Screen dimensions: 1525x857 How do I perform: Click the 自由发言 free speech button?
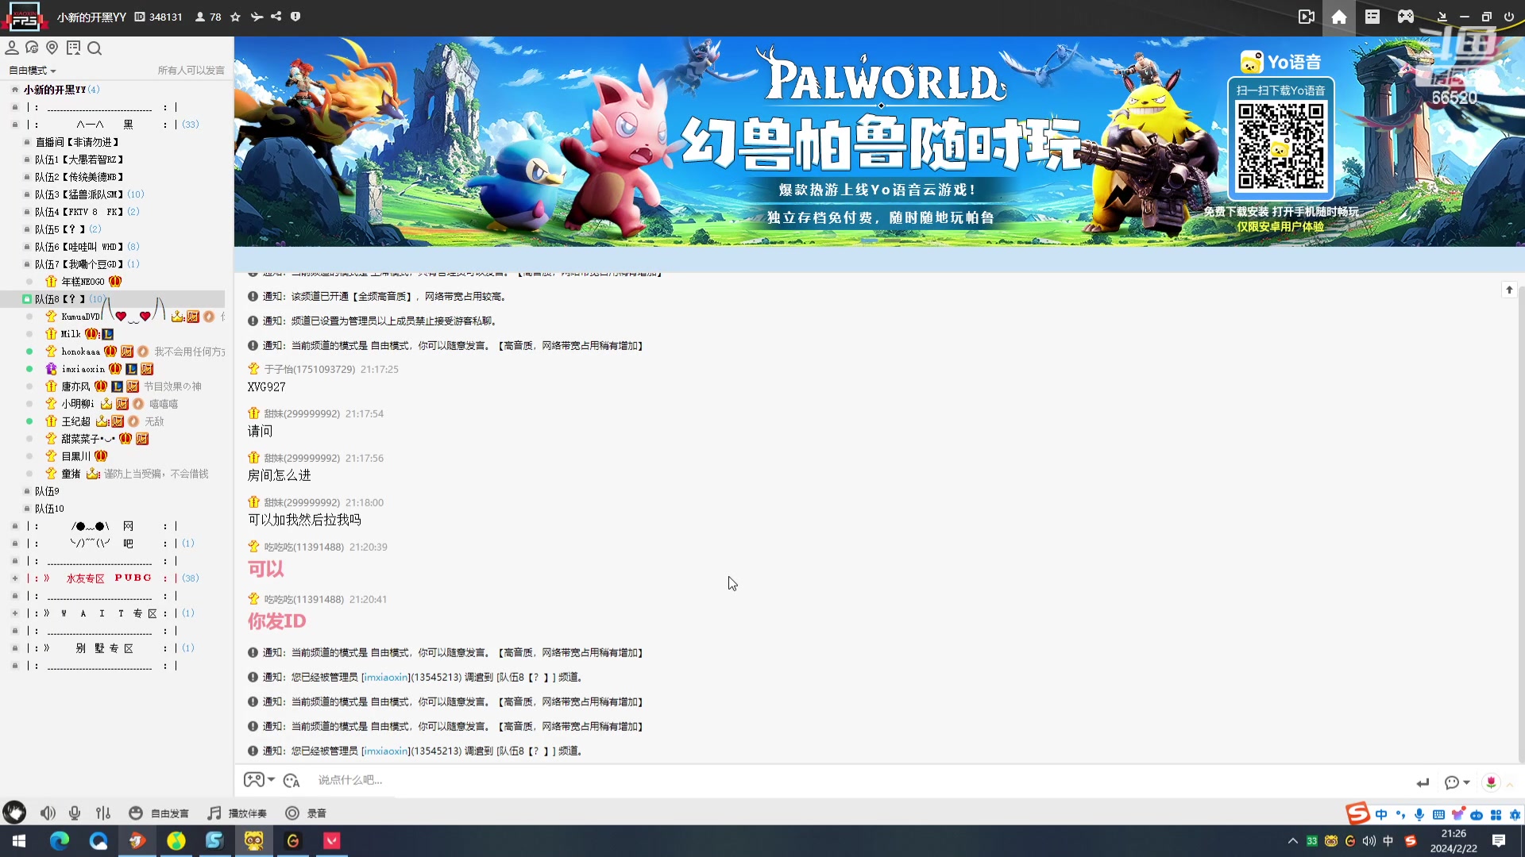point(159,813)
